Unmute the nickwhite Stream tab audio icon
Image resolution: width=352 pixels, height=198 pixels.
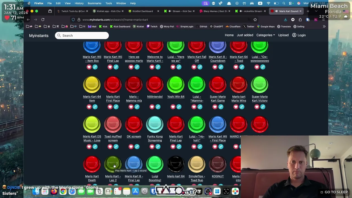241,11
